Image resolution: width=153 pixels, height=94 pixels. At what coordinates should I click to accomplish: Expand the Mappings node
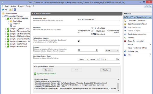click(8, 24)
